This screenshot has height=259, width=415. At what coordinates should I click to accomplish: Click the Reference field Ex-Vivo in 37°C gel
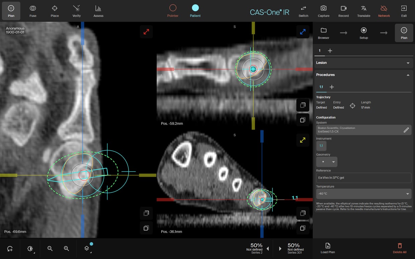pyautogui.click(x=363, y=178)
